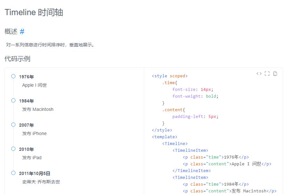Click the 史蒂夫·乔布斯去世 description

41,182
